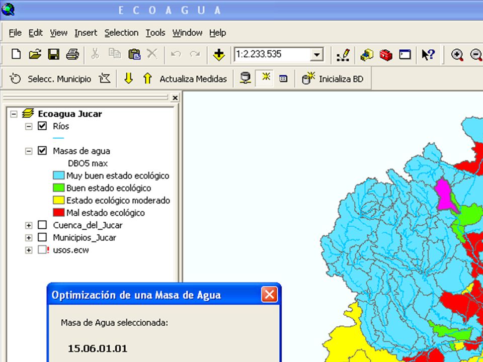Click the Paste clipboard icon
This screenshot has height=362, width=483.
coord(134,54)
